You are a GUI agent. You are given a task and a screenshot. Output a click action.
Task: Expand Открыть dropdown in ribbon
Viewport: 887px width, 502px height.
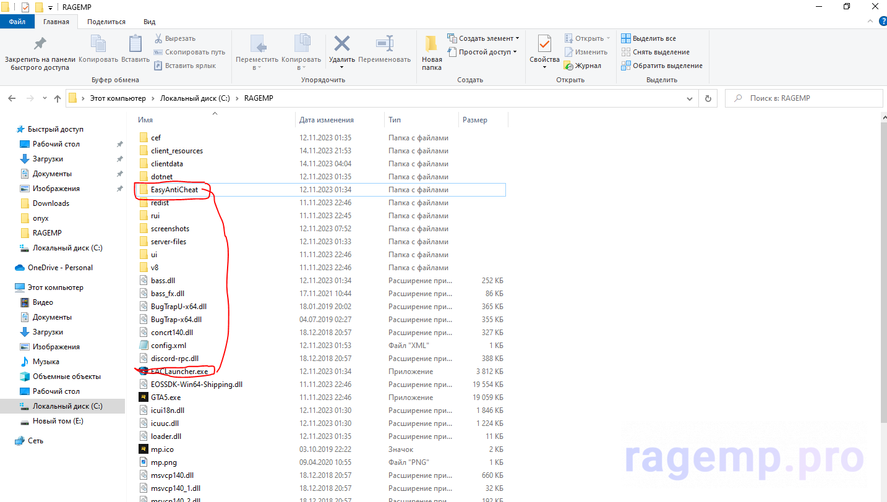click(x=608, y=38)
